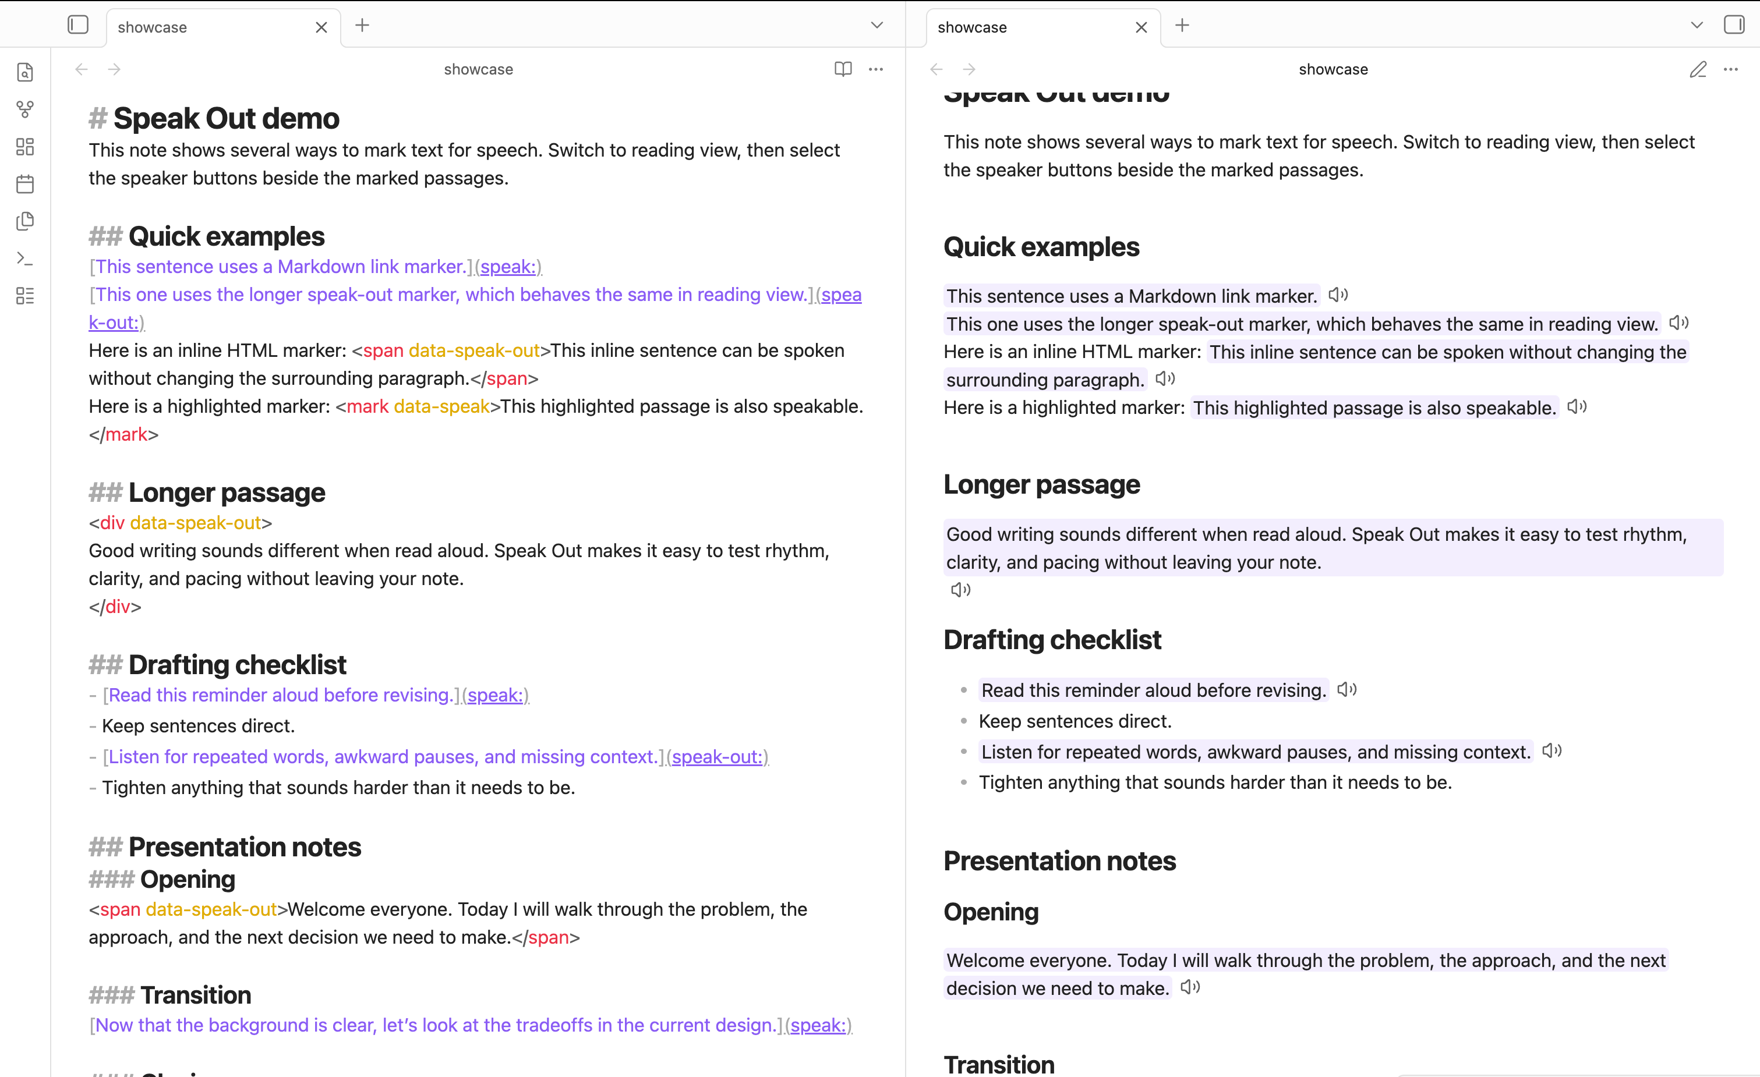Speak the Markdown link marker sentence
The width and height of the screenshot is (1760, 1077).
pyautogui.click(x=1338, y=294)
